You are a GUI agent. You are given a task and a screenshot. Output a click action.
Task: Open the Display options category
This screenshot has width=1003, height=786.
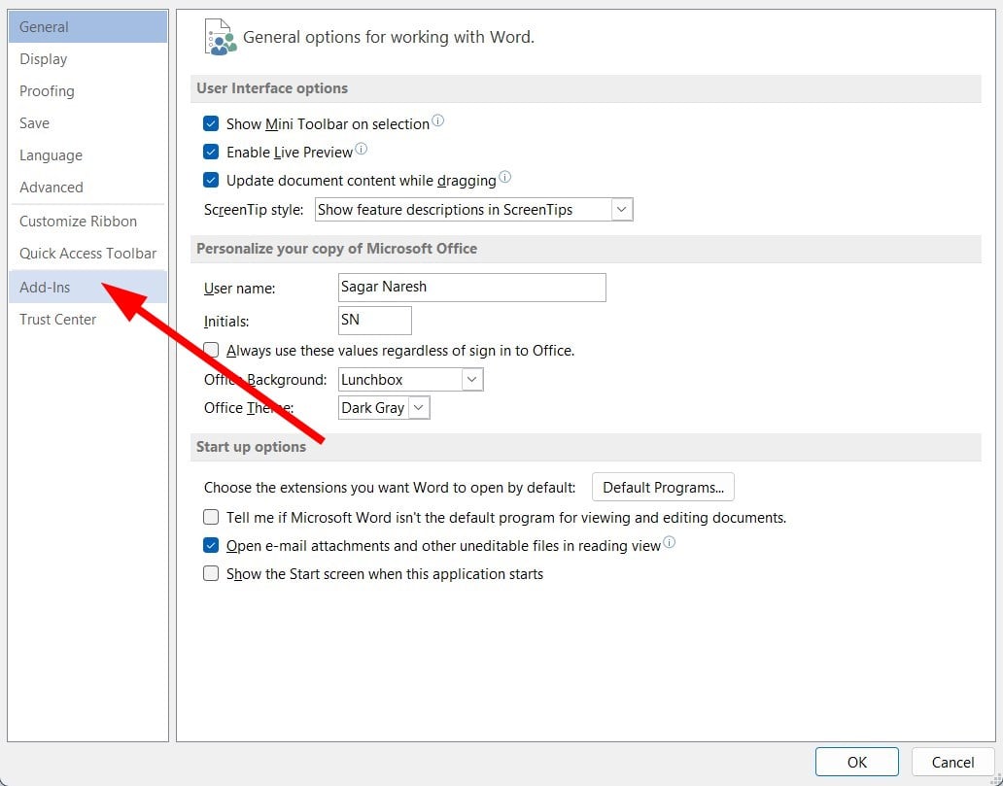click(x=87, y=59)
